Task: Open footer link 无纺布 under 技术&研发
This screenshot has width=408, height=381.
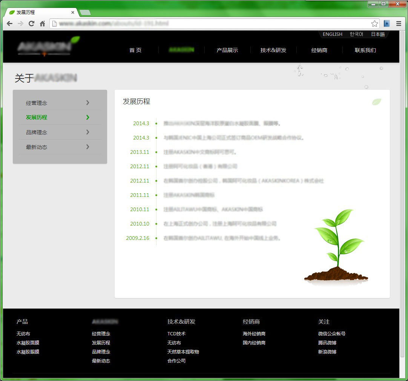Action: (x=174, y=343)
